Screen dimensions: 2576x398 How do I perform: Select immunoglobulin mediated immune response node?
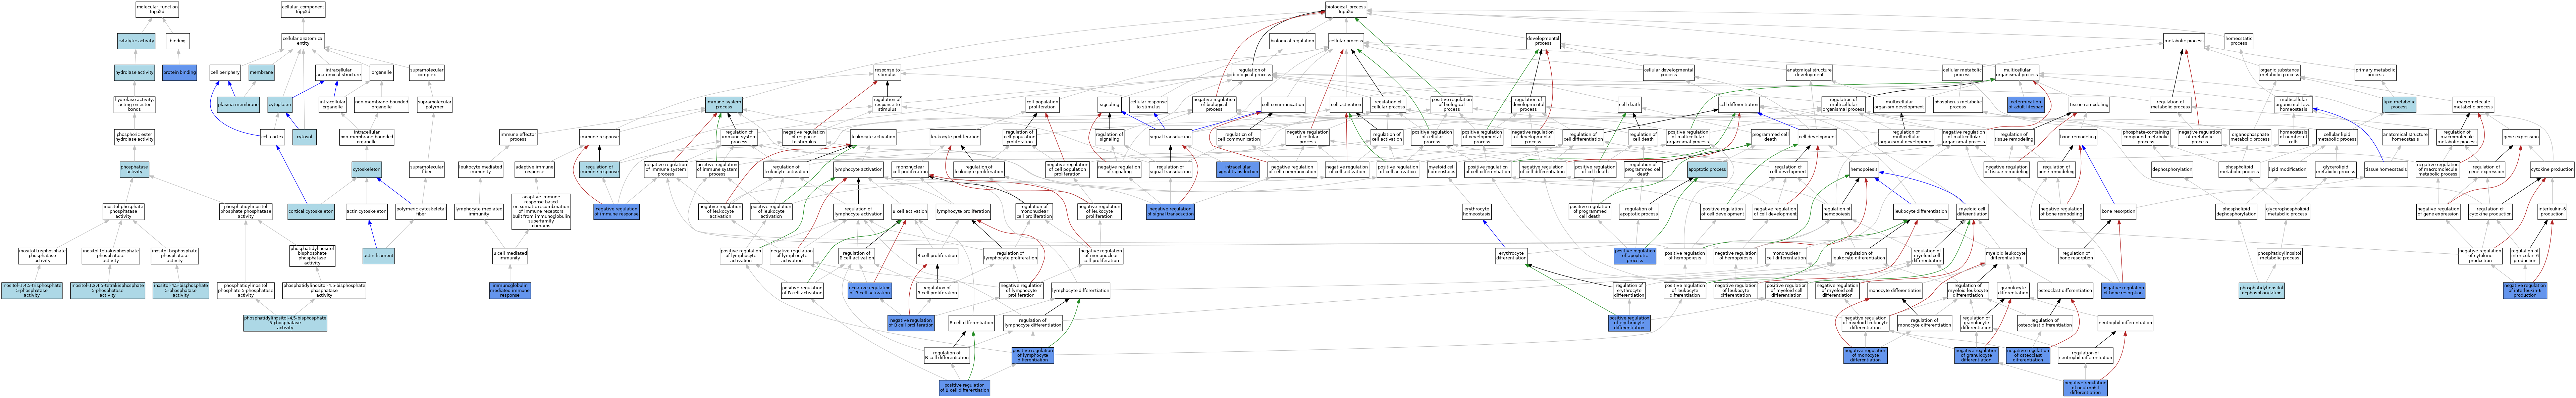pos(510,291)
